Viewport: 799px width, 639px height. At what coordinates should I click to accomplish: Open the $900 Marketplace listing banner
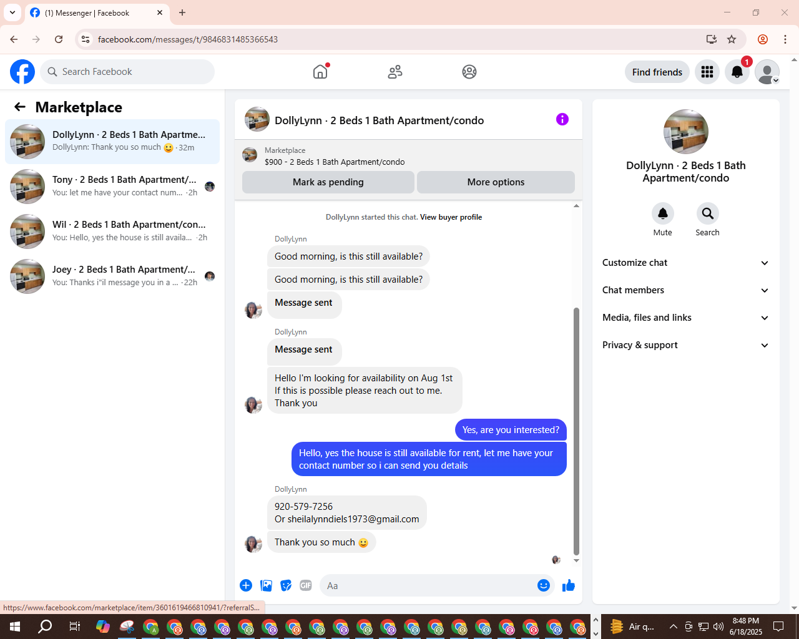[408, 155]
